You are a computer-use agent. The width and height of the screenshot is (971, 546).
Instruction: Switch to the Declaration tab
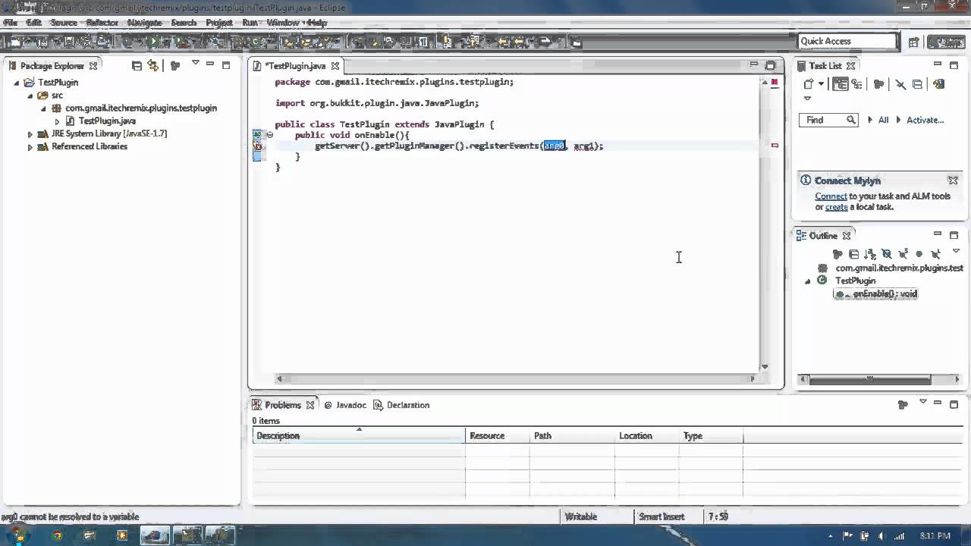pos(403,405)
